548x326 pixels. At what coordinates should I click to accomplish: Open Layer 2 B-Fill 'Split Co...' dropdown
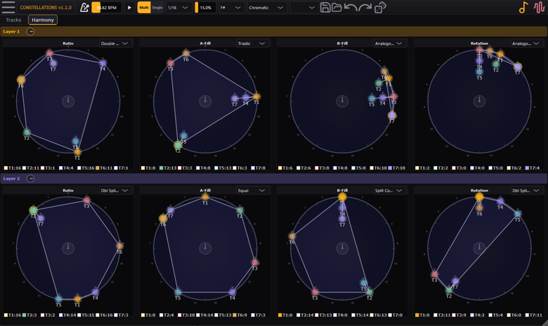[x=389, y=191]
